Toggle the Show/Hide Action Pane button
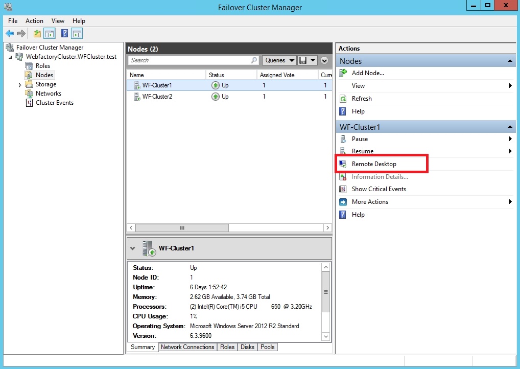The width and height of the screenshot is (520, 369). pos(77,34)
